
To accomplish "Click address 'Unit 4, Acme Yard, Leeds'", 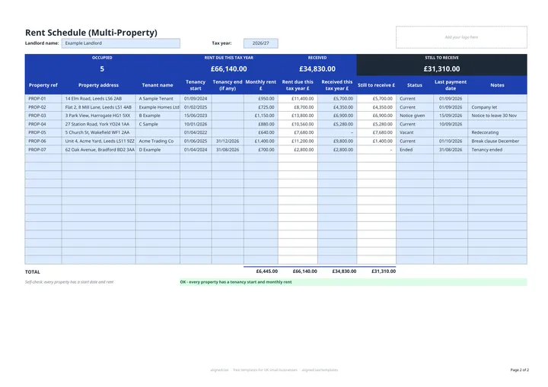I will point(98,141).
